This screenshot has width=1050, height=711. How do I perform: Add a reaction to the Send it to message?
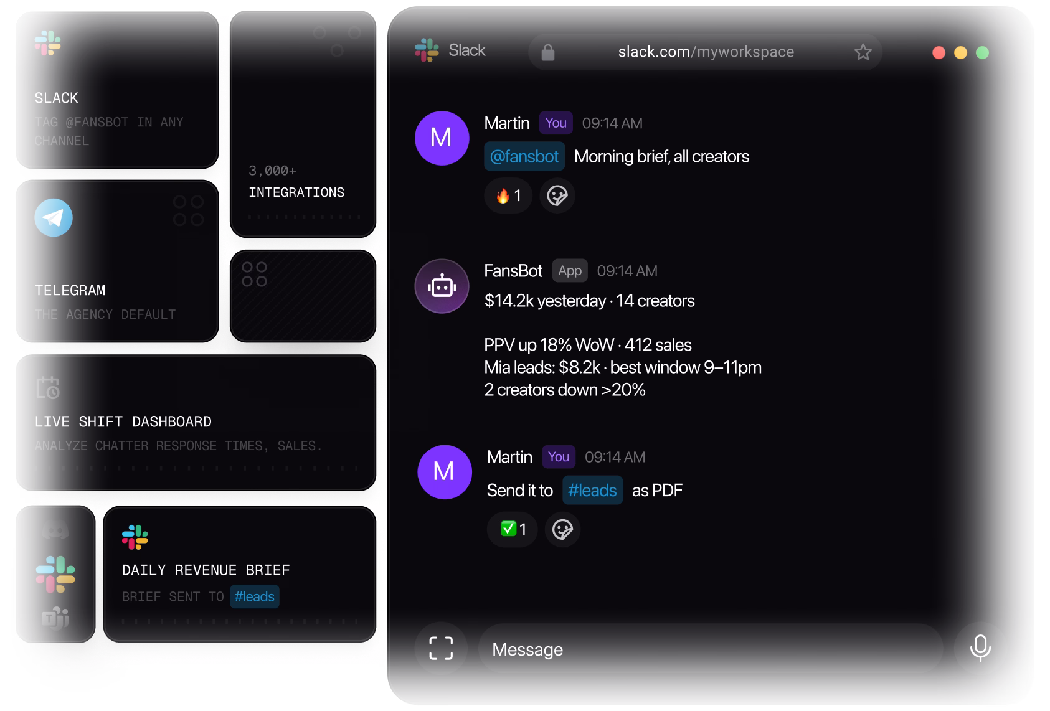coord(562,529)
